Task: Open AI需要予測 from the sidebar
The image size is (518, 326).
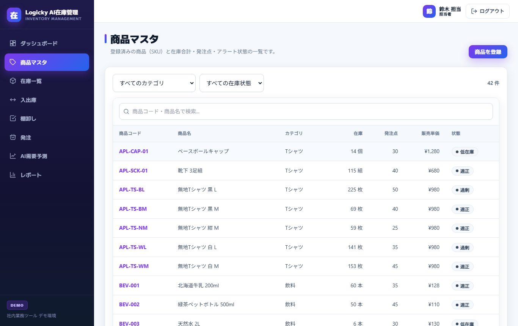Action: pyautogui.click(x=47, y=156)
